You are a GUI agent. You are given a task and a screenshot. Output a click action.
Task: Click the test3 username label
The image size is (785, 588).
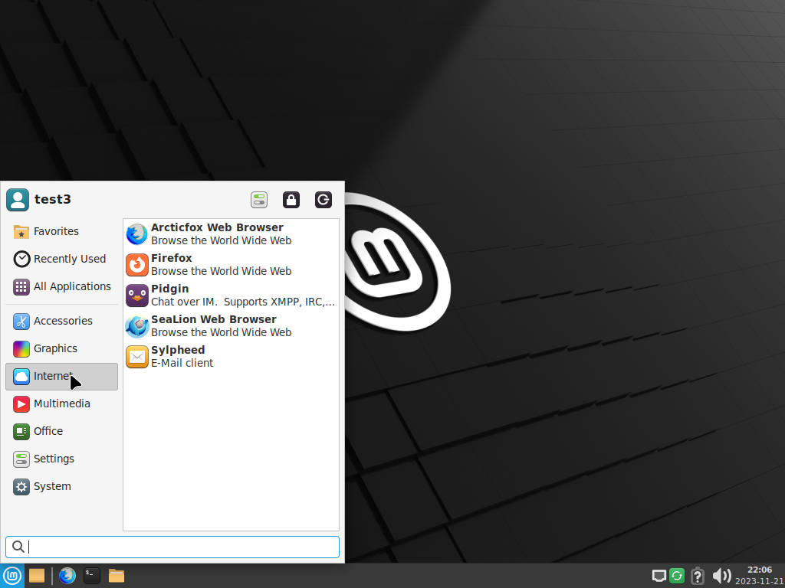coord(53,200)
